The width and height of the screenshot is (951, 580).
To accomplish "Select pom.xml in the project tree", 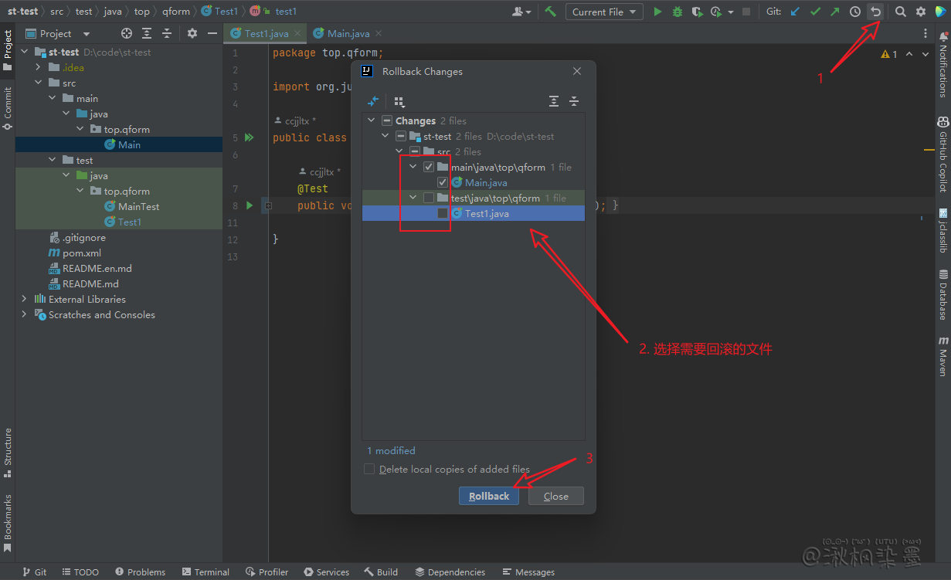I will click(81, 253).
